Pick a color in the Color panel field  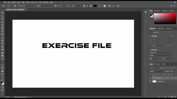coord(165,19)
